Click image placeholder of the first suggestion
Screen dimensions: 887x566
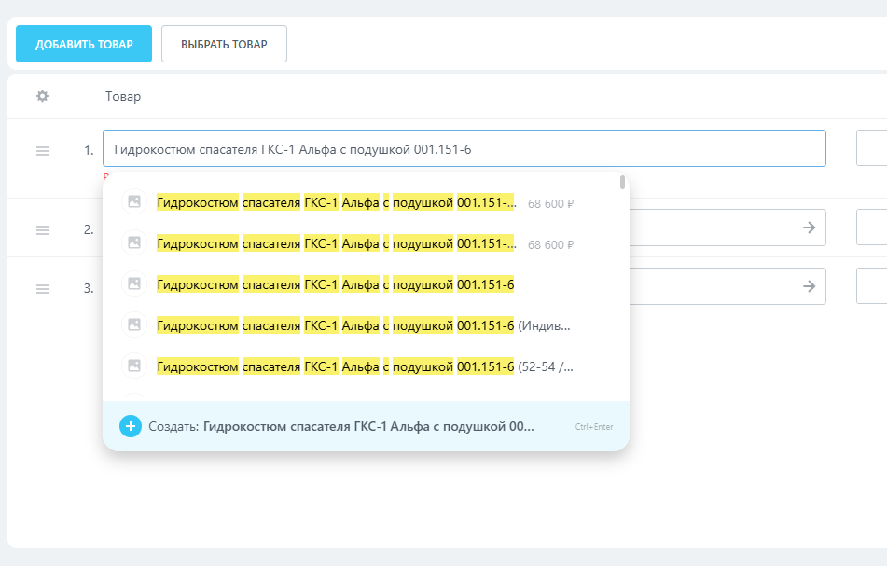click(x=134, y=201)
